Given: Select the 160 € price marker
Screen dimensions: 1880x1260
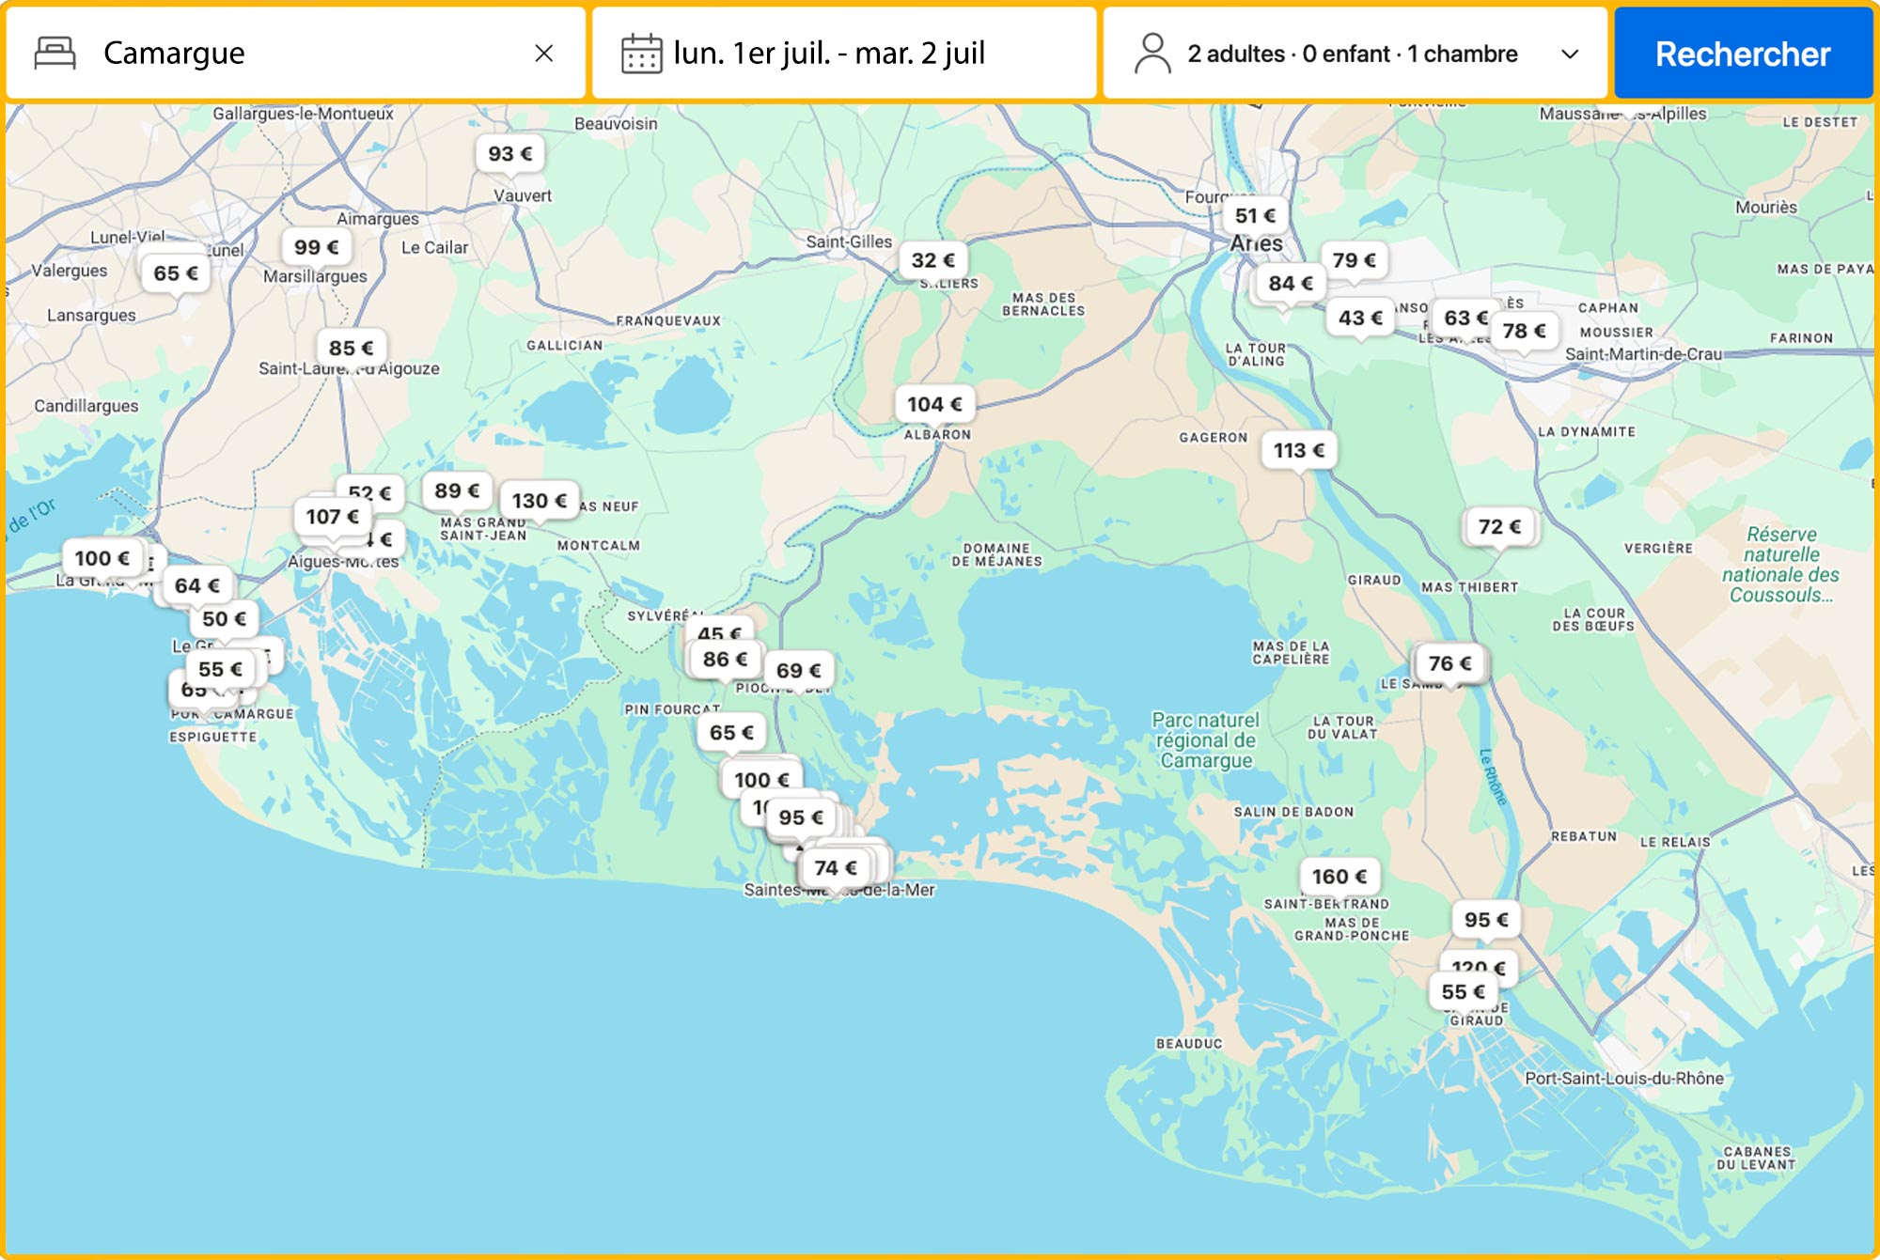Looking at the screenshot, I should click(1339, 877).
